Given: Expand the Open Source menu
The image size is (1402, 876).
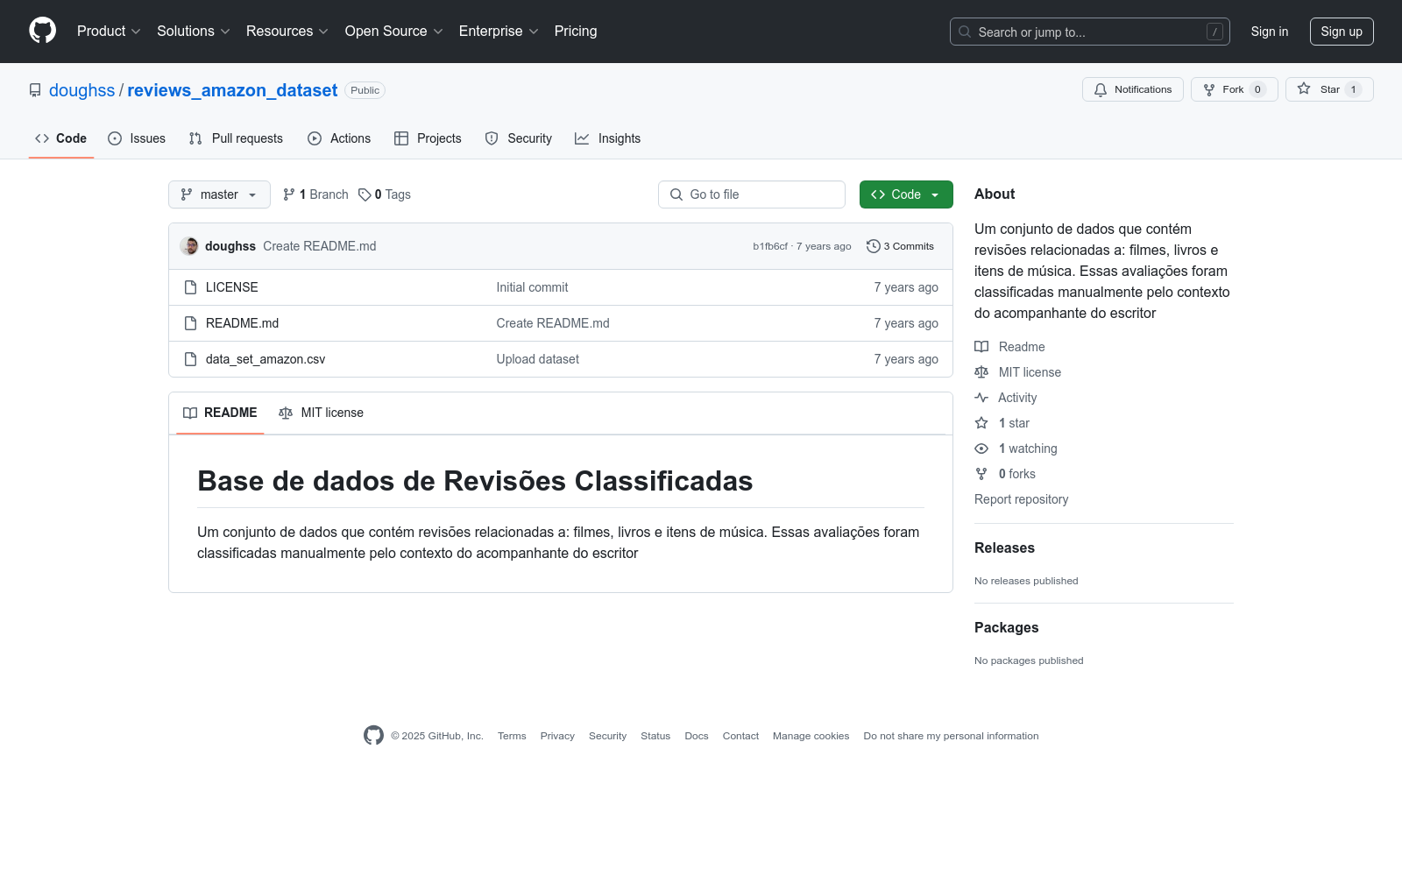Looking at the screenshot, I should point(394,32).
